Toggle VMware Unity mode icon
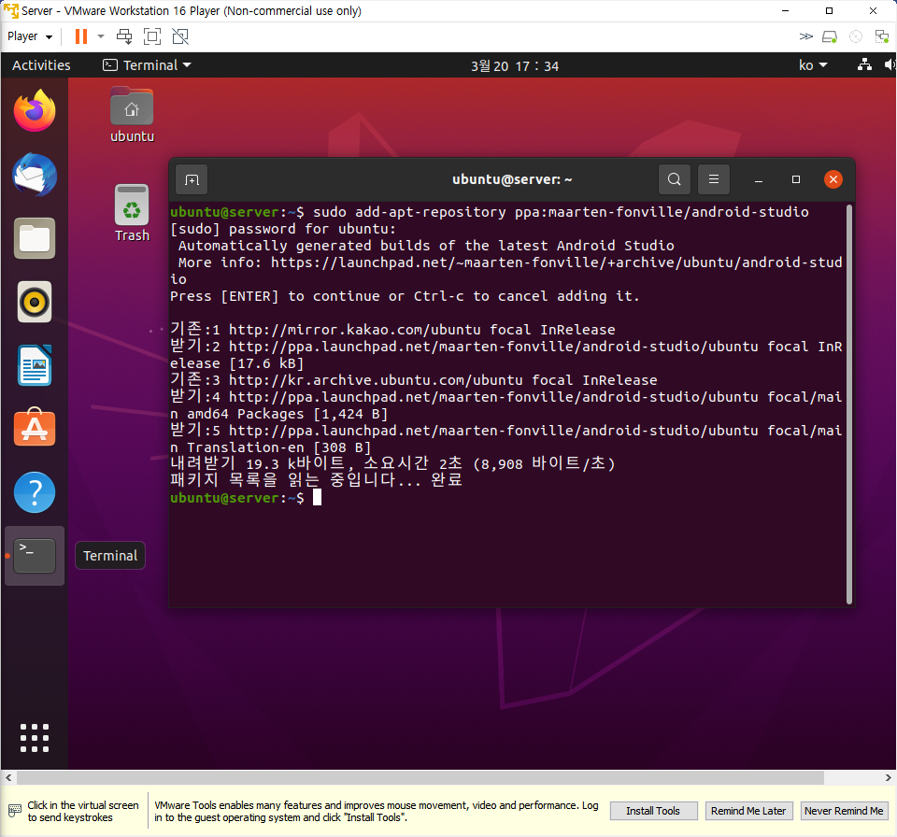This screenshot has width=897, height=837. point(180,36)
